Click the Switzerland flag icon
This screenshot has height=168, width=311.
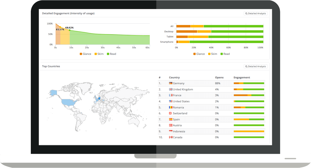coord(170,113)
